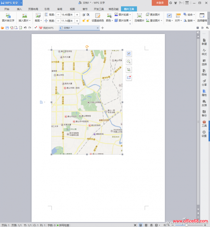The height and width of the screenshot is (227, 210).
Task: Switch to the 页面布局 ribbon tab
Action: 33,9
